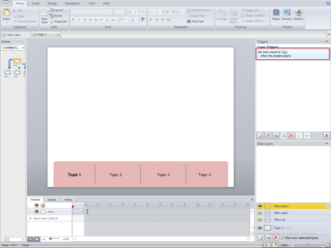Toggle visibility of the Menu down layer
331x248 pixels.
260,206
